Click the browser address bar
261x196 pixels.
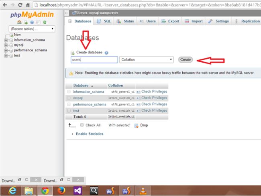[x=147, y=5]
